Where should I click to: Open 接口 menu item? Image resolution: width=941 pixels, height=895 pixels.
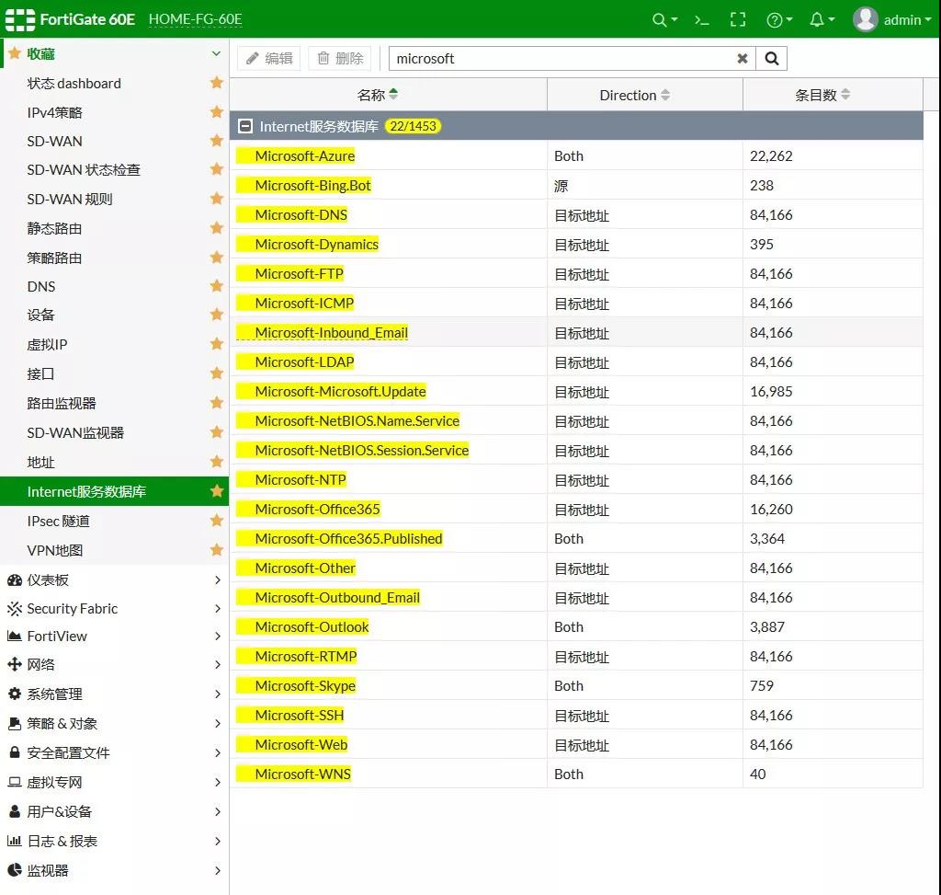(40, 373)
